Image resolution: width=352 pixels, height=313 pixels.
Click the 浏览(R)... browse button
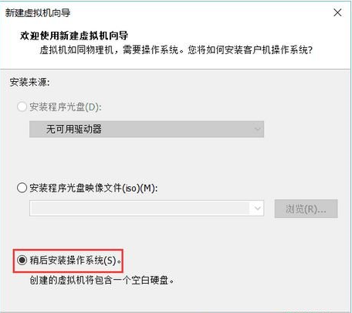306,209
